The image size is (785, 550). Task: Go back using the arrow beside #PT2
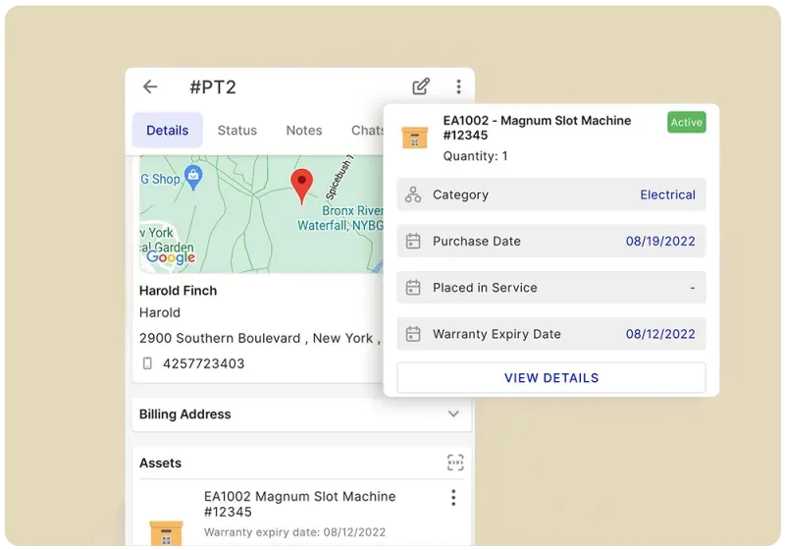150,86
